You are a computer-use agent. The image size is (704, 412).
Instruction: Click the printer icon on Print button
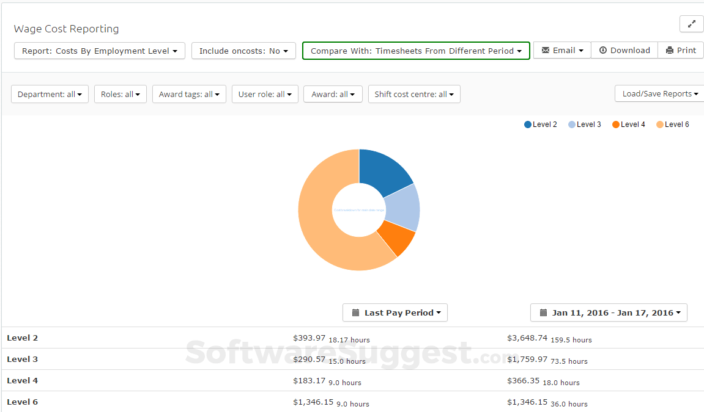(670, 50)
